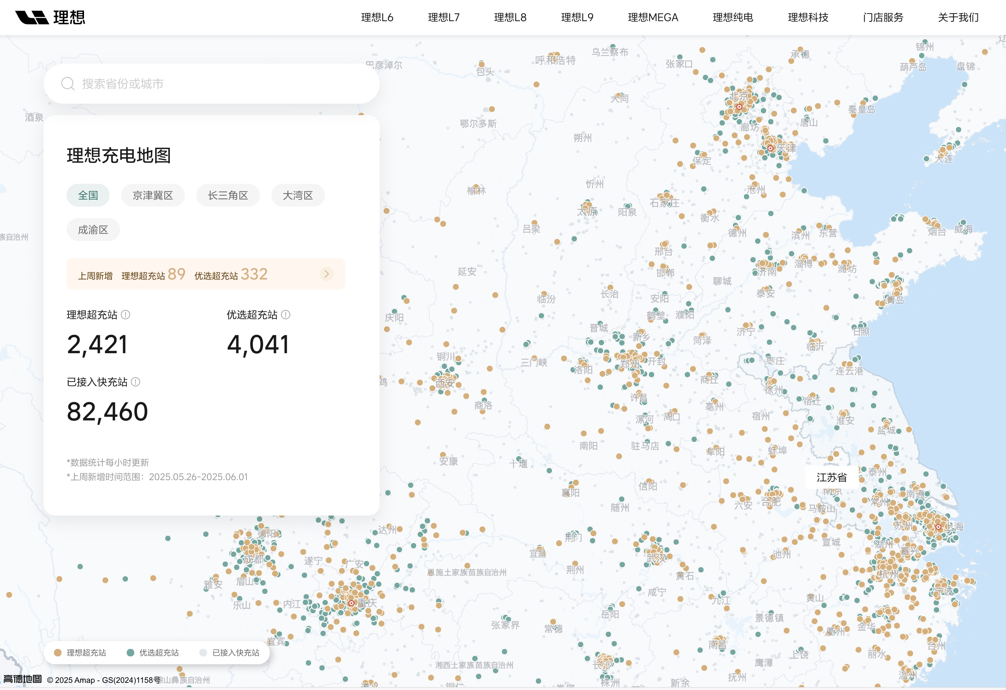Select the 大湾区 region filter

298,195
